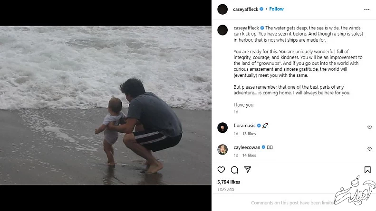This screenshot has height=211, width=376.
Task: Visit fioramusic username link
Action: [x=245, y=126]
